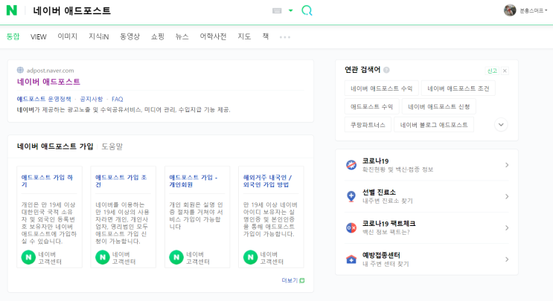
Task: Open 코로나19 팩트체크 row
Action: click(426, 227)
